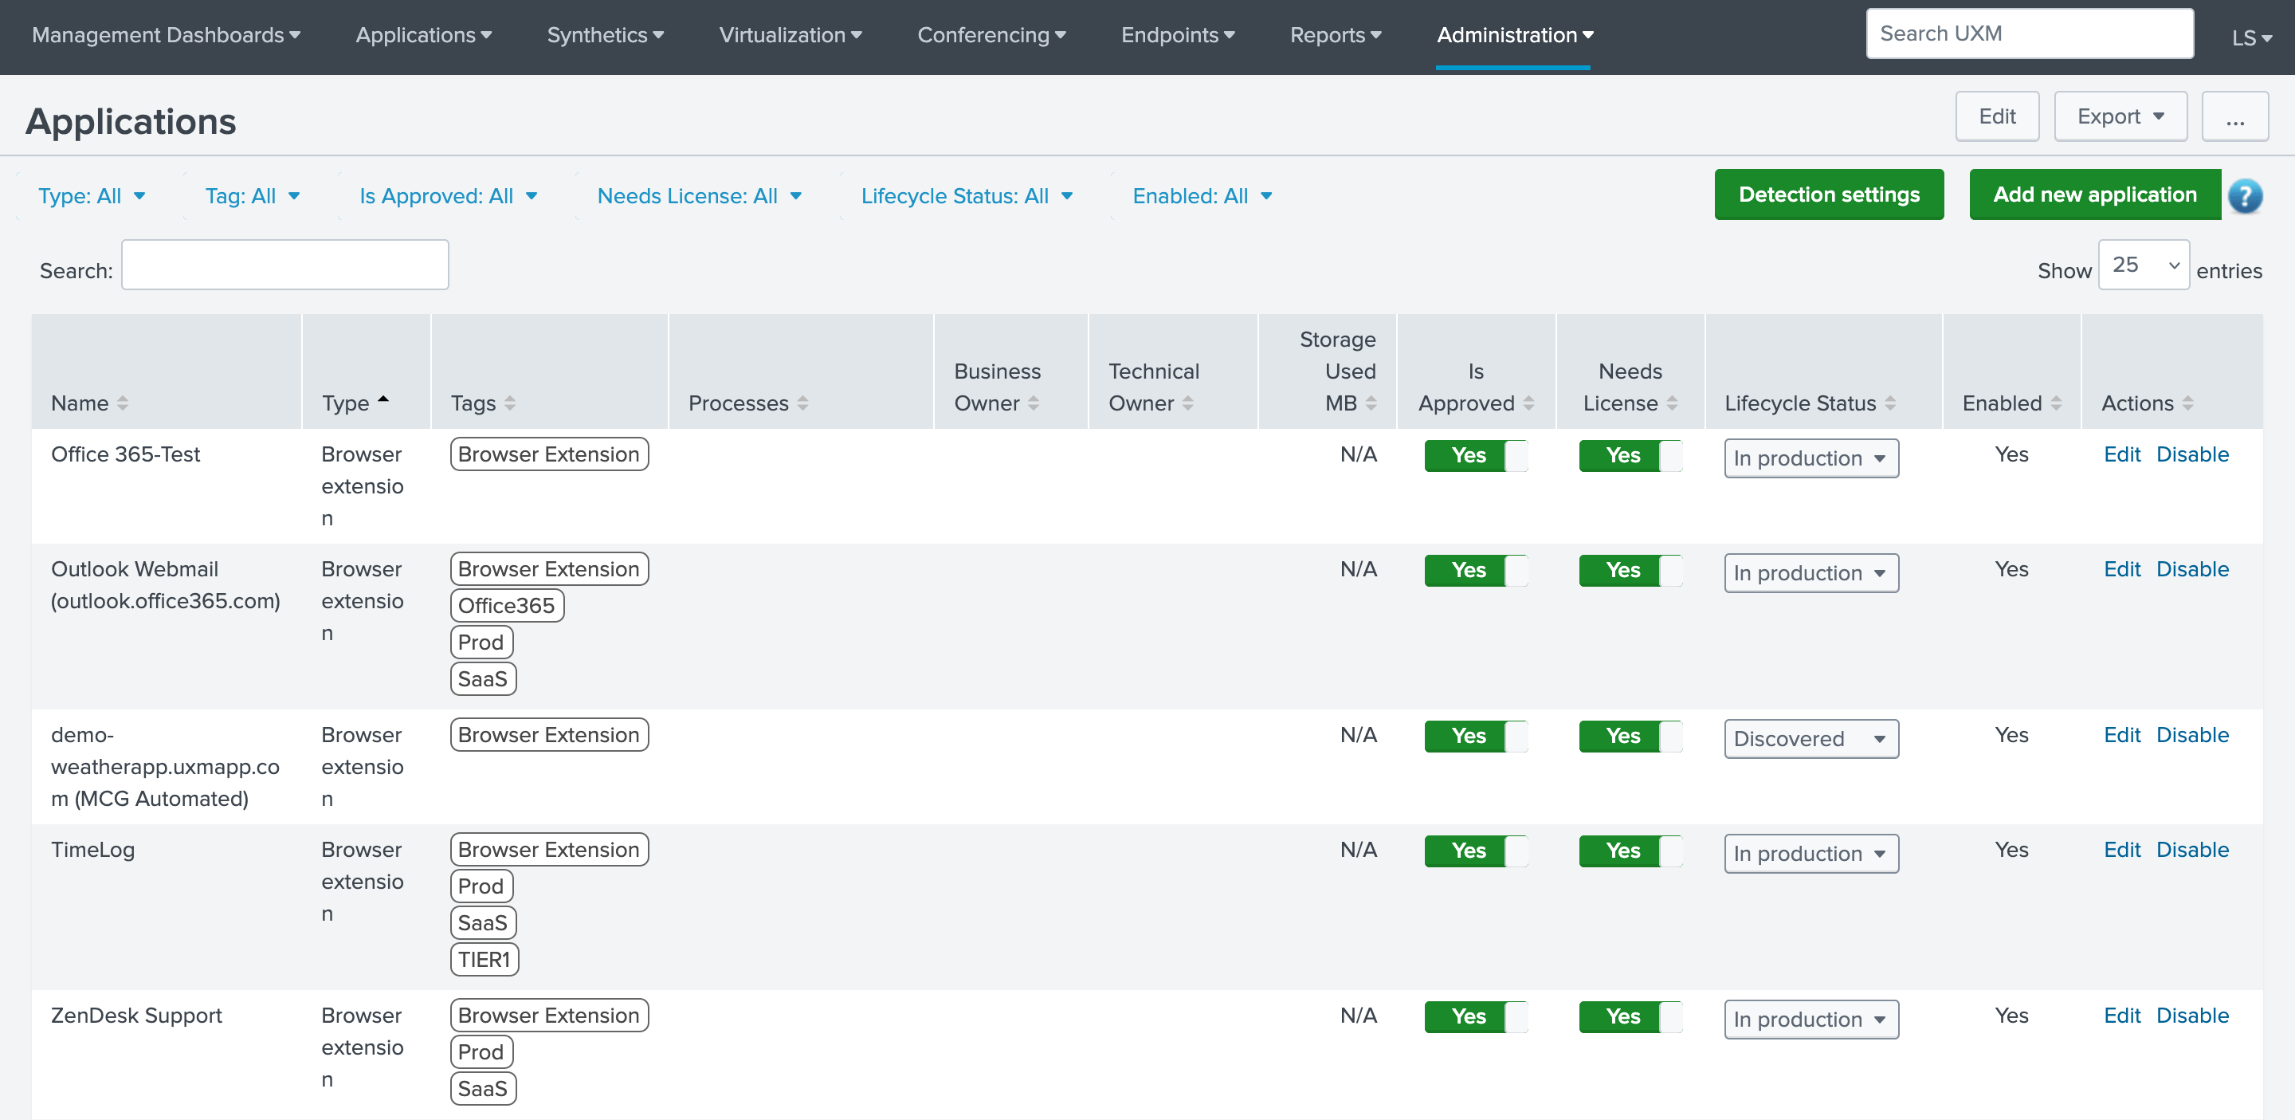The image size is (2295, 1120).
Task: Sort by Tags column sort icon
Action: [x=510, y=403]
